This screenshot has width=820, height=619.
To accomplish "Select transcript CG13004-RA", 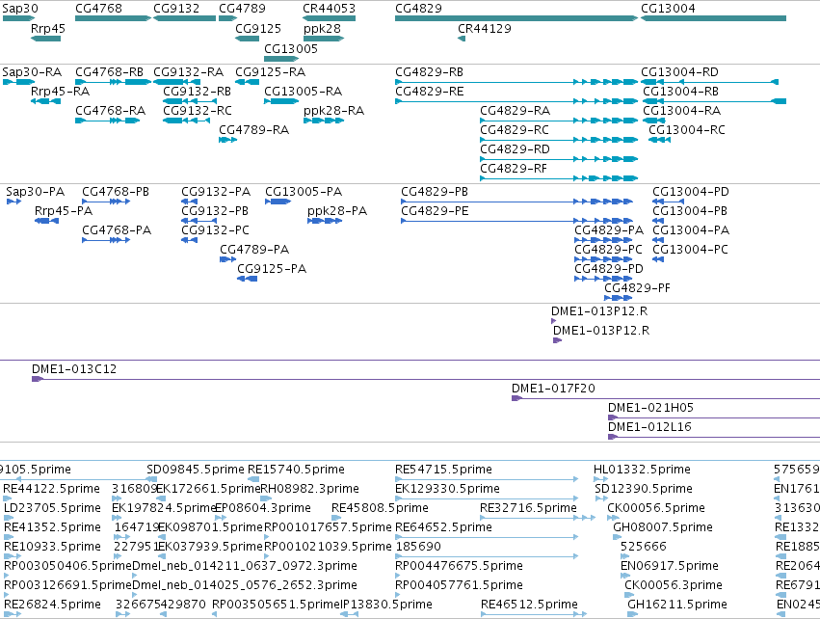I will coord(682,111).
